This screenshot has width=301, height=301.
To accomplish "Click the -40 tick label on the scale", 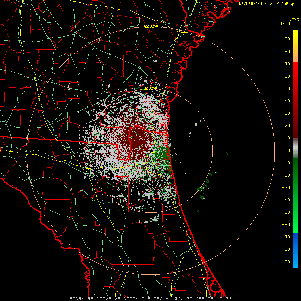I will coord(286,200).
